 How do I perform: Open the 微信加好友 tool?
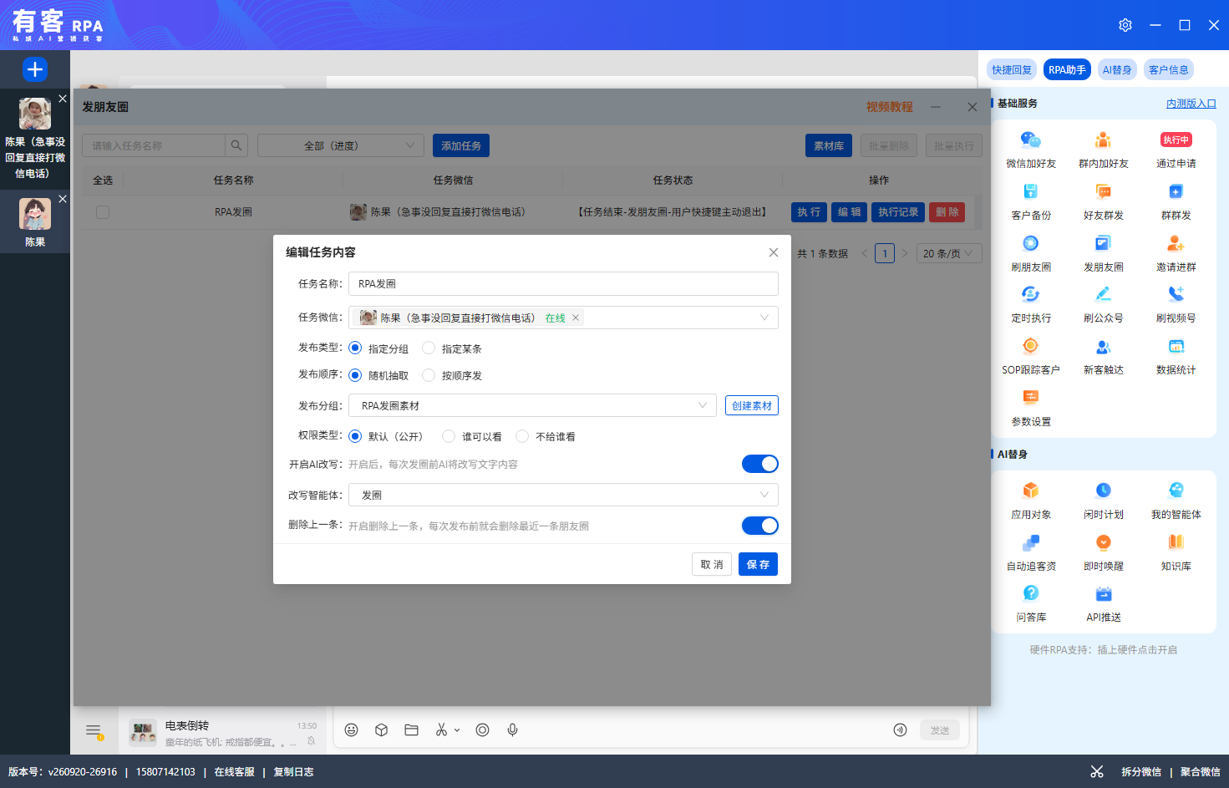coord(1031,150)
